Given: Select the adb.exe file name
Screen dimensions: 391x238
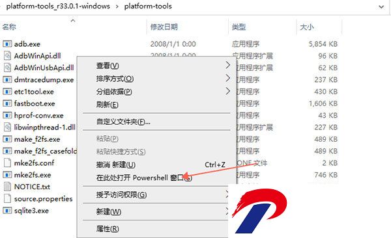Looking at the screenshot, I should coord(27,44).
